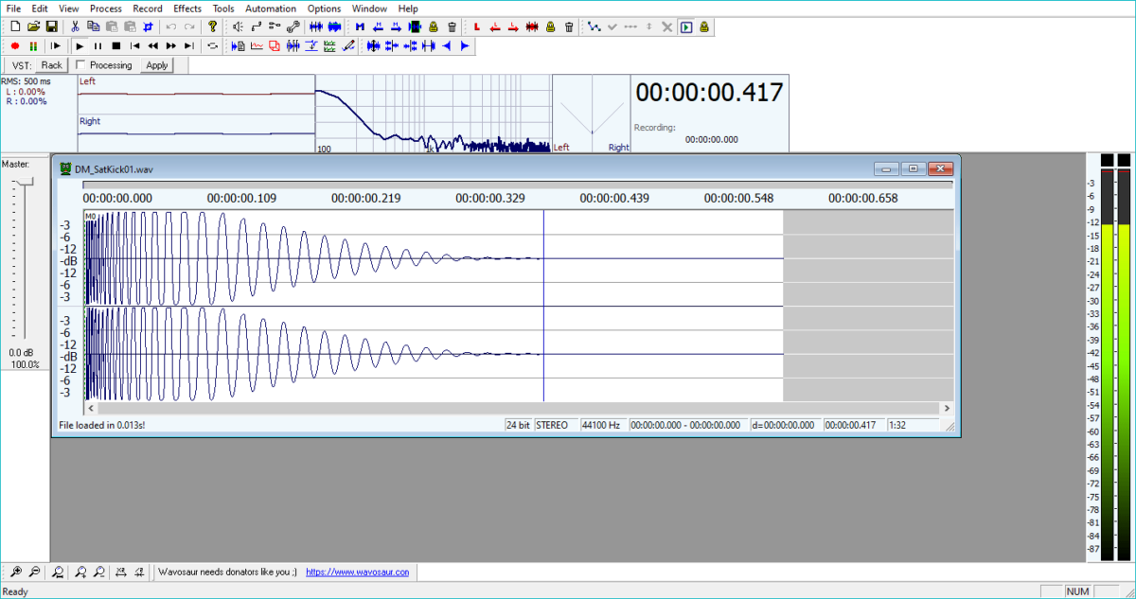1136x599 pixels.
Task: Start recording with the red record icon
Action: pos(16,45)
